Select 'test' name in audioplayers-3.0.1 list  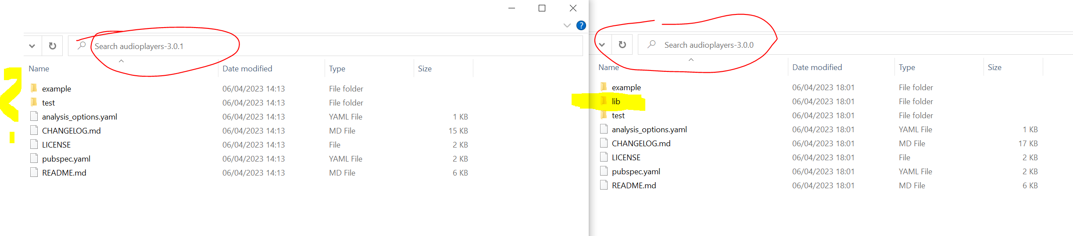(x=48, y=103)
